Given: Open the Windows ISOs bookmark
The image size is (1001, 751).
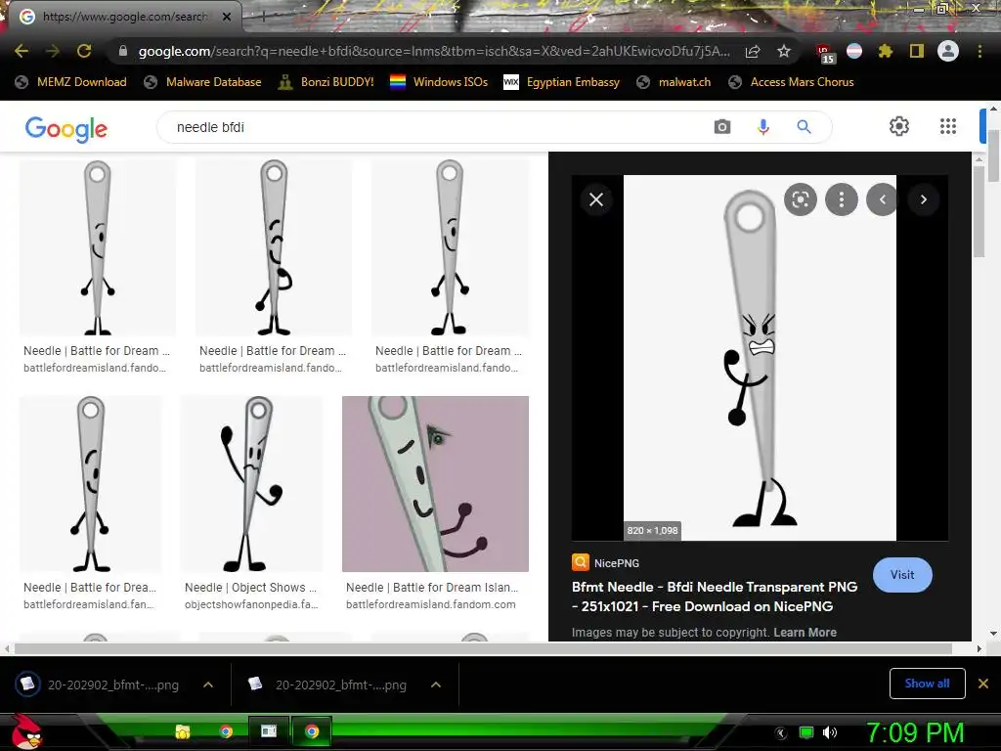Looking at the screenshot, I should [439, 82].
